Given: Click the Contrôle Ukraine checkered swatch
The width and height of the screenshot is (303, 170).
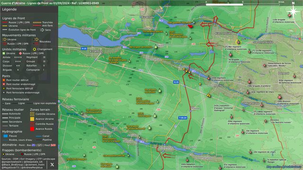Looking at the screenshot, I should coord(32,114).
